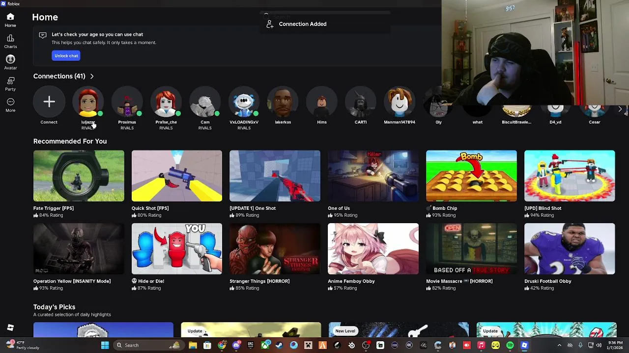
Task: Open the clock showing 9:56 PM
Action: 615,345
